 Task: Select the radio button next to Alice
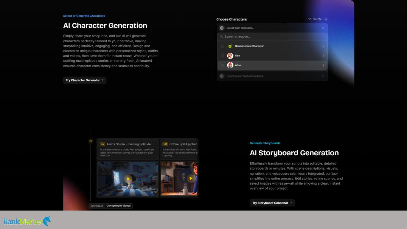pos(222,65)
